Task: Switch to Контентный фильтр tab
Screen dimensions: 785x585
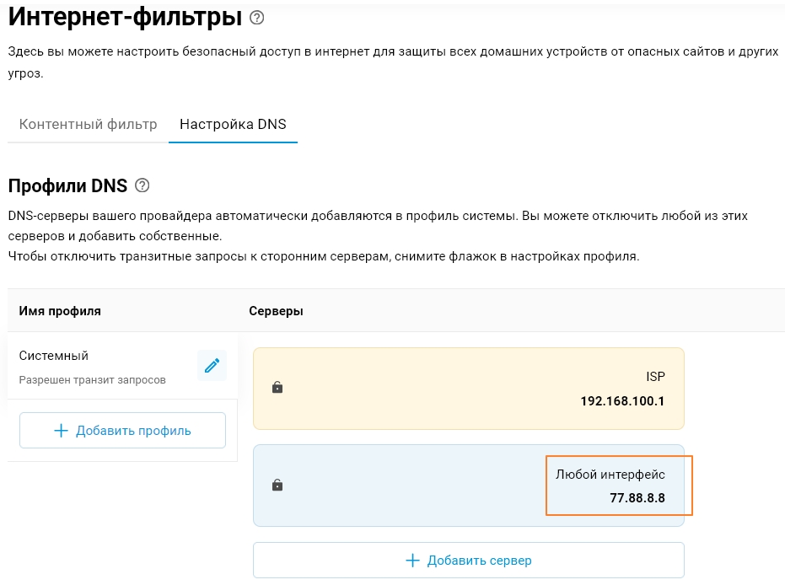Action: tap(89, 124)
